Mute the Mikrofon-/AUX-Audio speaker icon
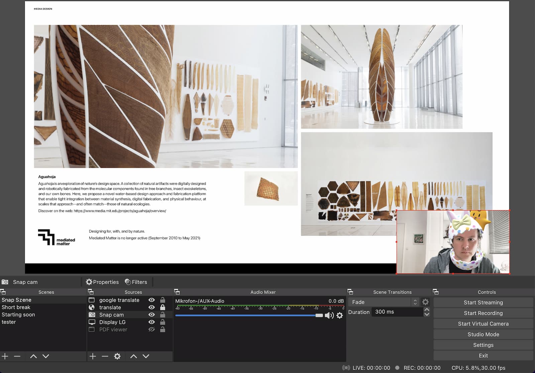This screenshot has height=373, width=535. 329,315
